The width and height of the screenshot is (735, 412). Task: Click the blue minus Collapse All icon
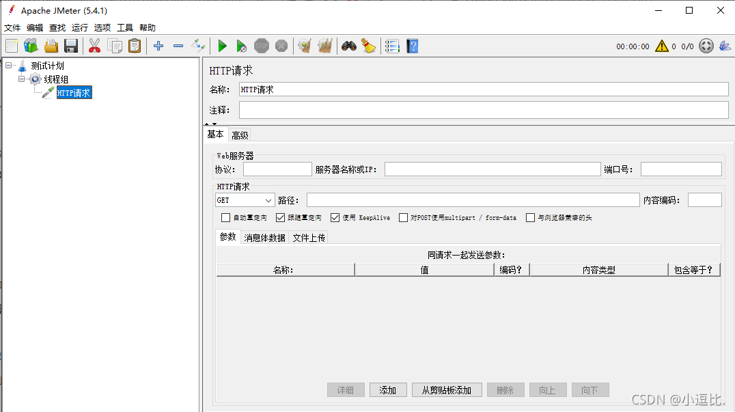pos(178,46)
